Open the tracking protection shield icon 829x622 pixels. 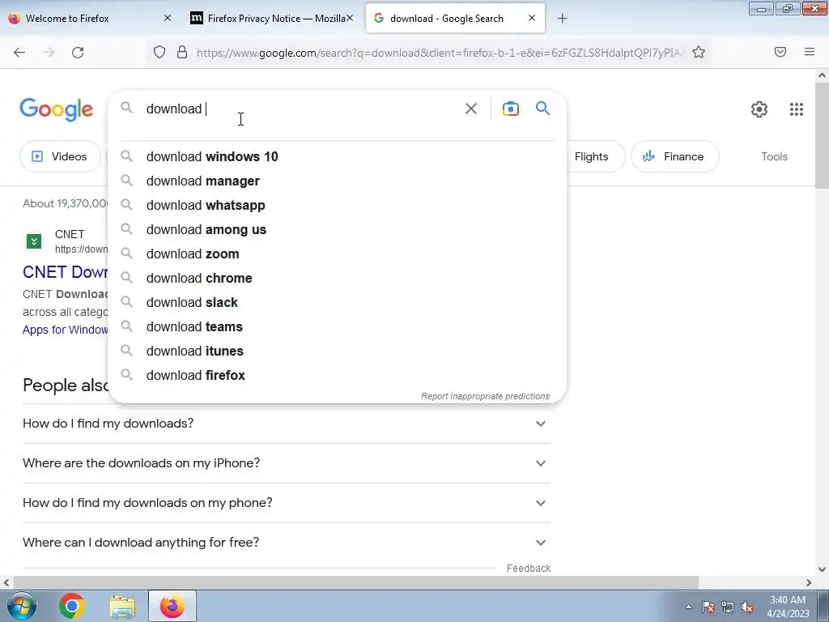159,52
